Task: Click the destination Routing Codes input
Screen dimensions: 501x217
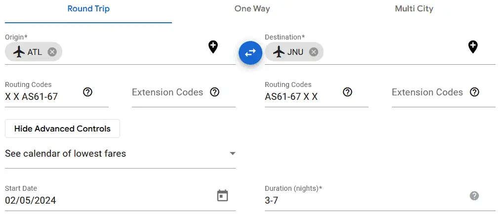Action: 301,97
